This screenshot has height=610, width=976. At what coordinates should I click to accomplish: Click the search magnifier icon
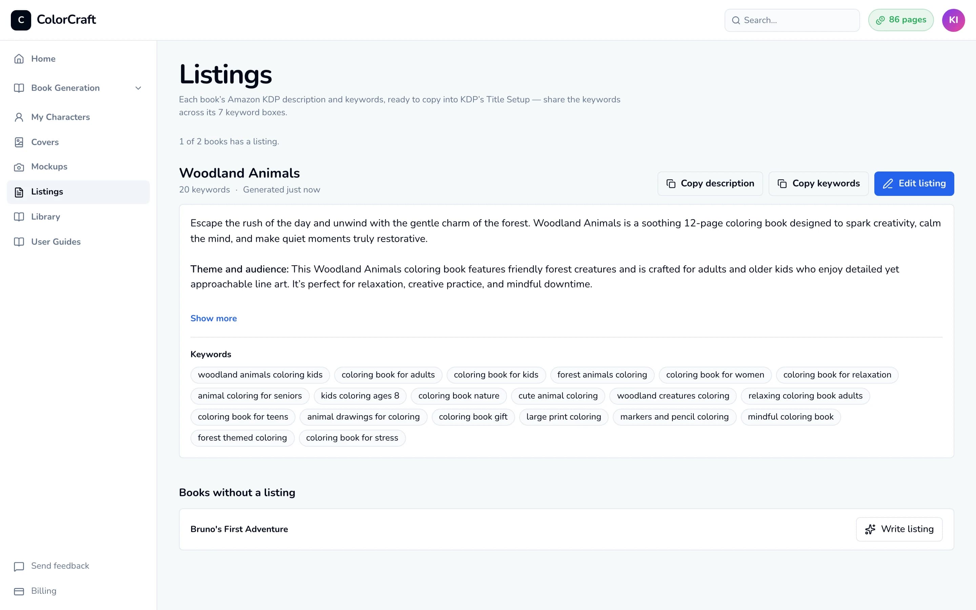(x=736, y=20)
